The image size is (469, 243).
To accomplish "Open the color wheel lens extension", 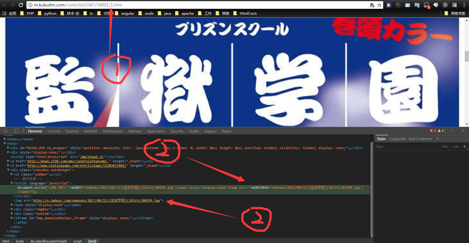I will (398, 5).
